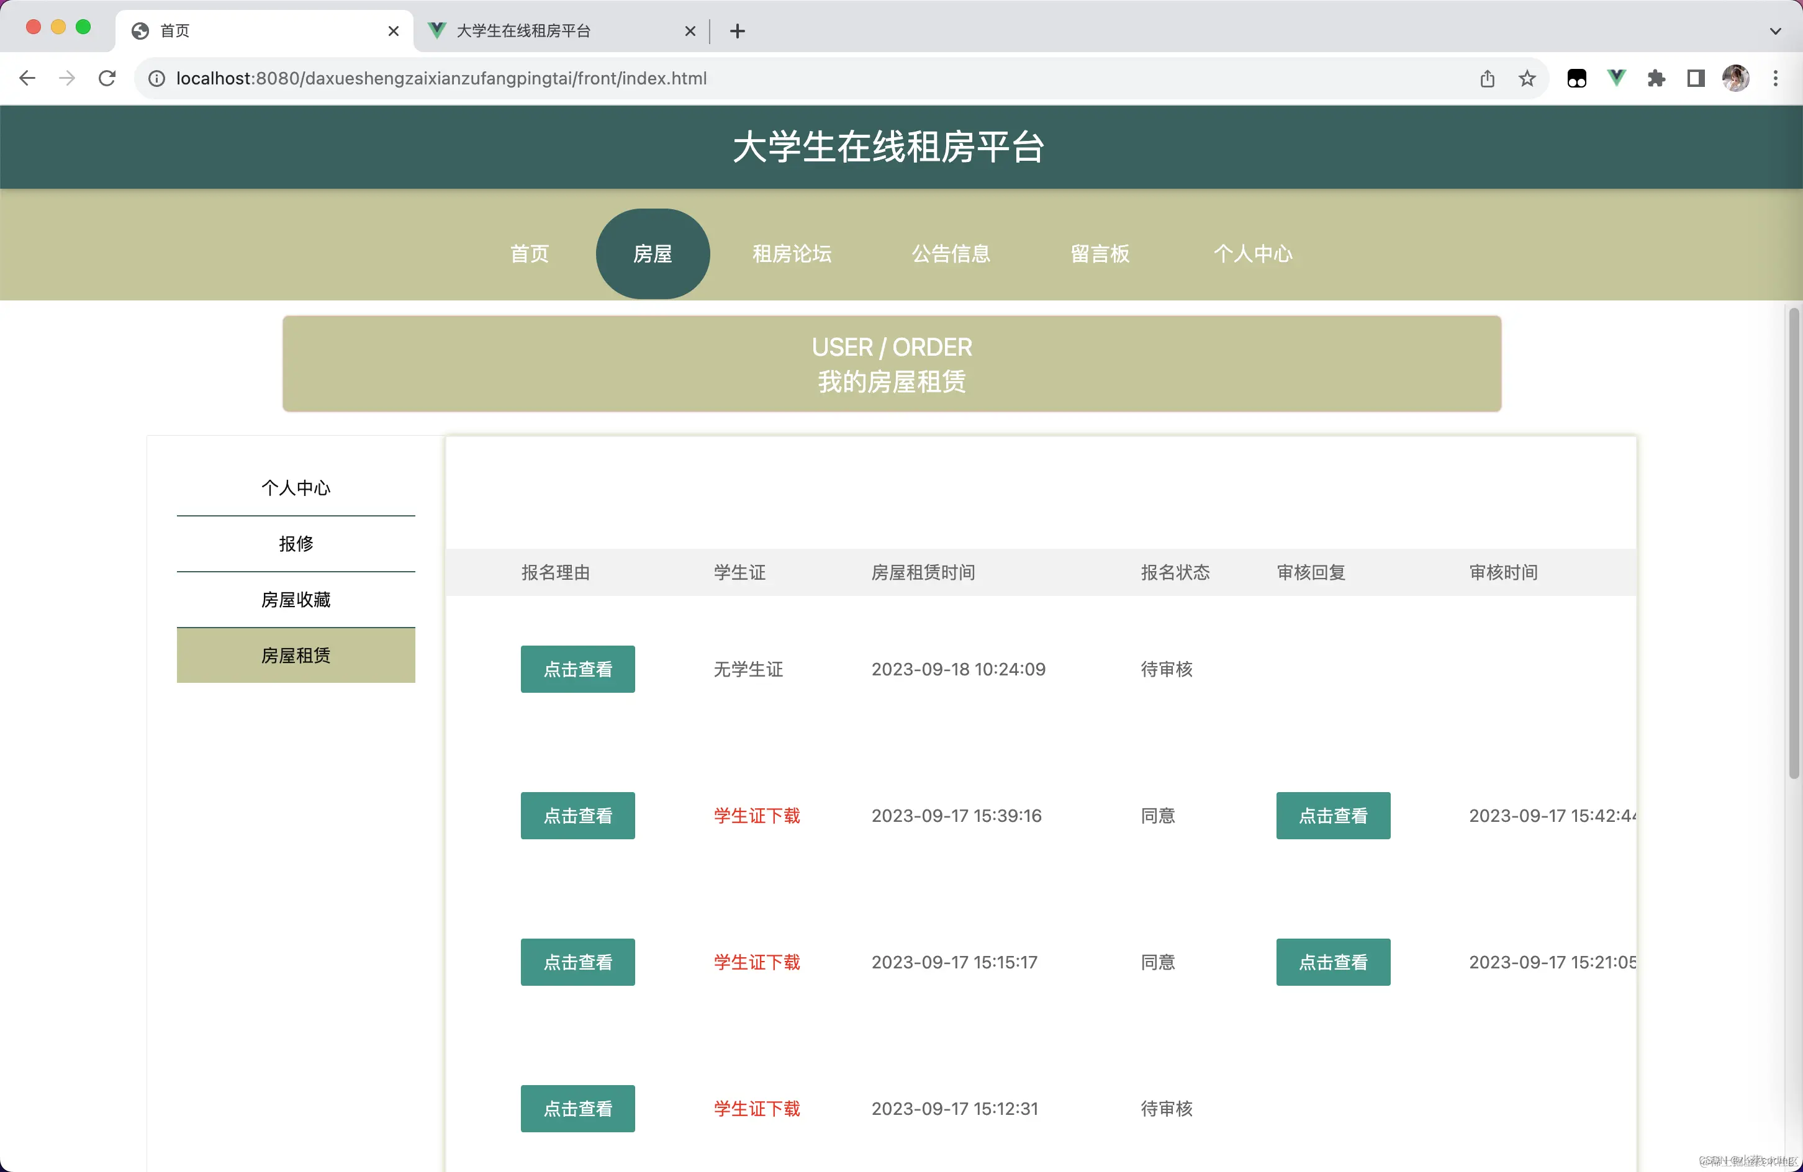The image size is (1803, 1172).
Task: Toggle the browser side panel icon
Action: (1696, 78)
